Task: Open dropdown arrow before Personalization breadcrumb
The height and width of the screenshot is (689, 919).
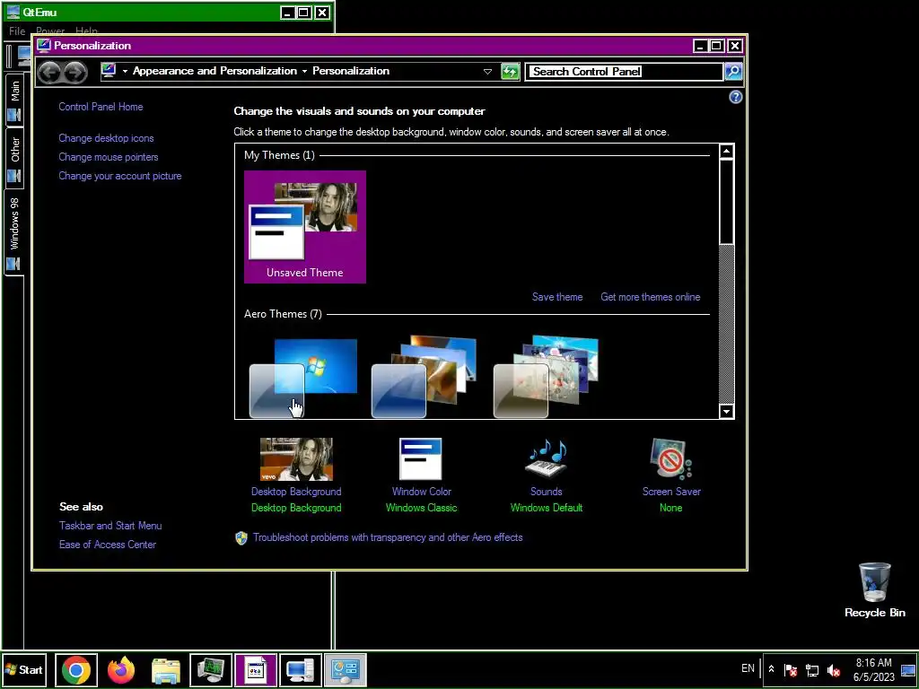Action: tap(304, 72)
